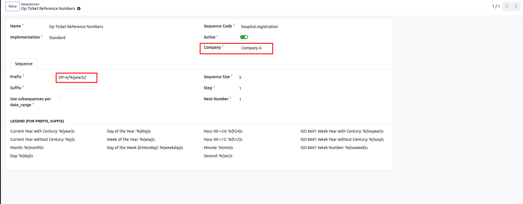Select legend text Day: %(day)s
Image resolution: width=523 pixels, height=204 pixels.
click(22, 156)
